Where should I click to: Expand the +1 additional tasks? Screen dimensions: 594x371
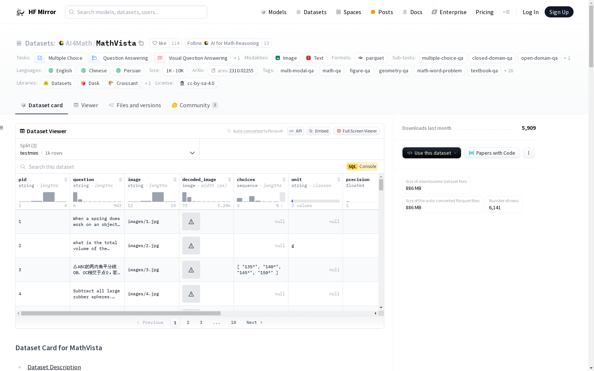point(237,58)
